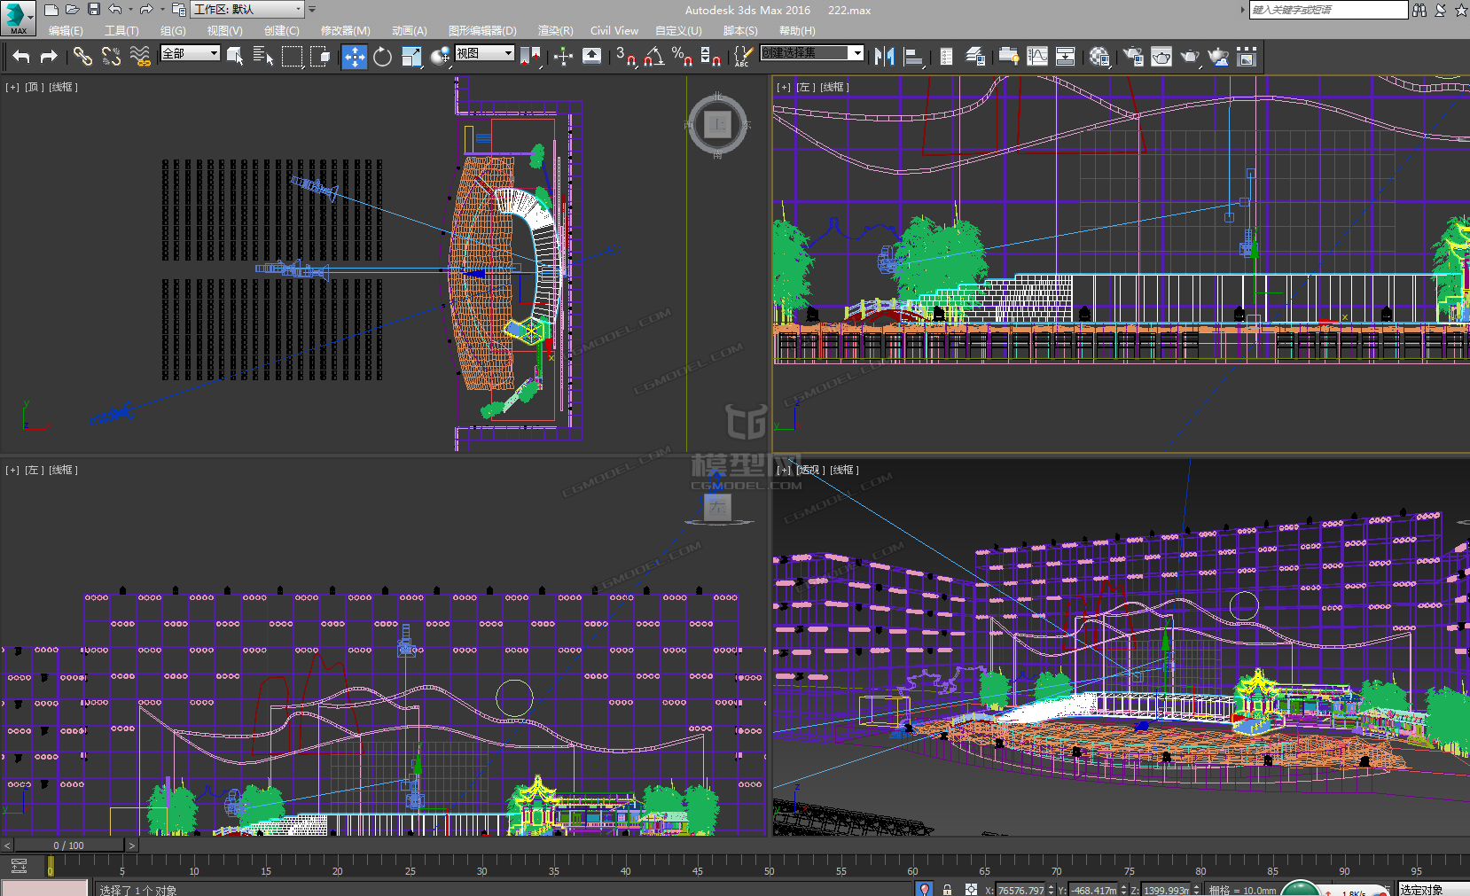Activate the Select and Rotate tool

382,58
